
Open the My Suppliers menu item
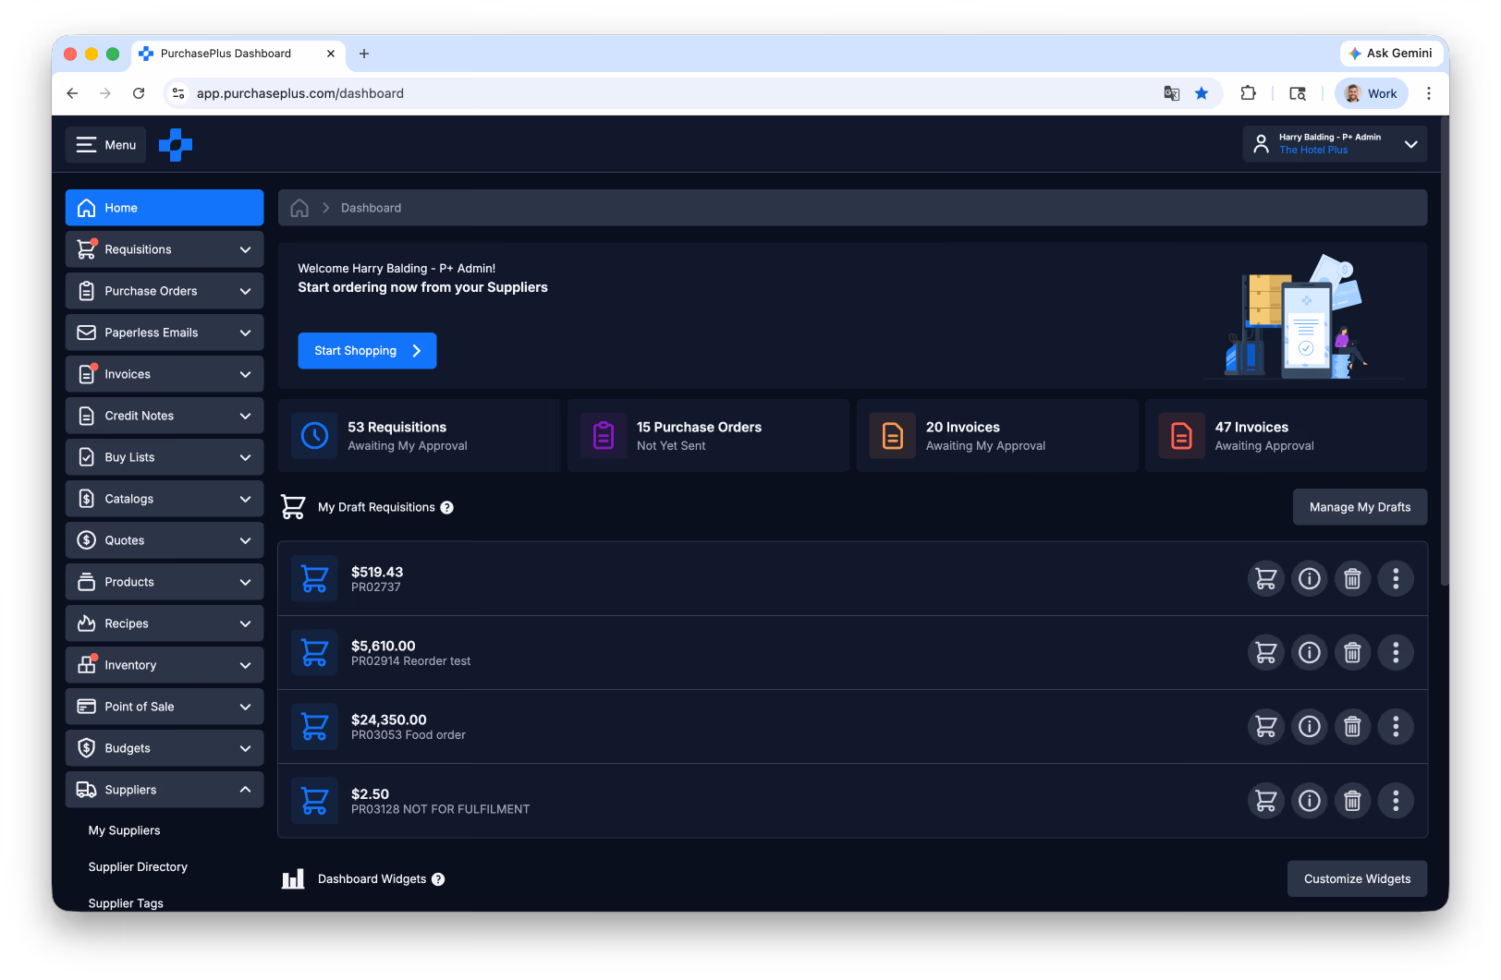pos(124,830)
